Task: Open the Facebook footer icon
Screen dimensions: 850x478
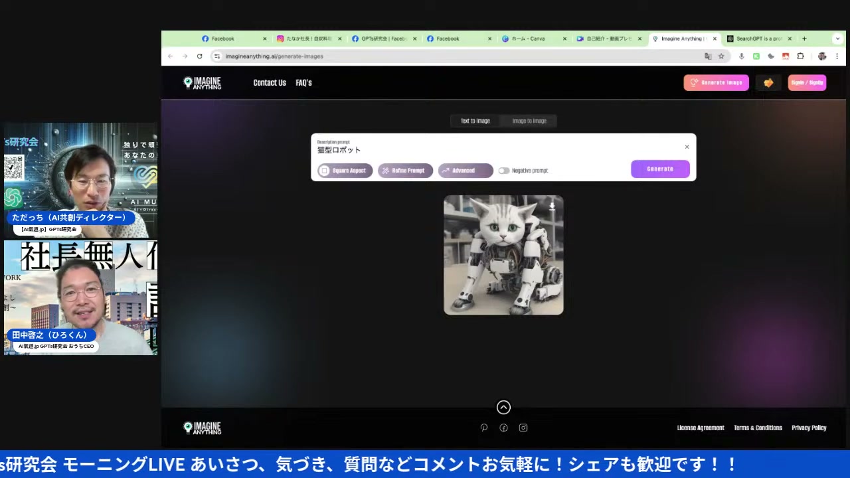Action: click(503, 428)
